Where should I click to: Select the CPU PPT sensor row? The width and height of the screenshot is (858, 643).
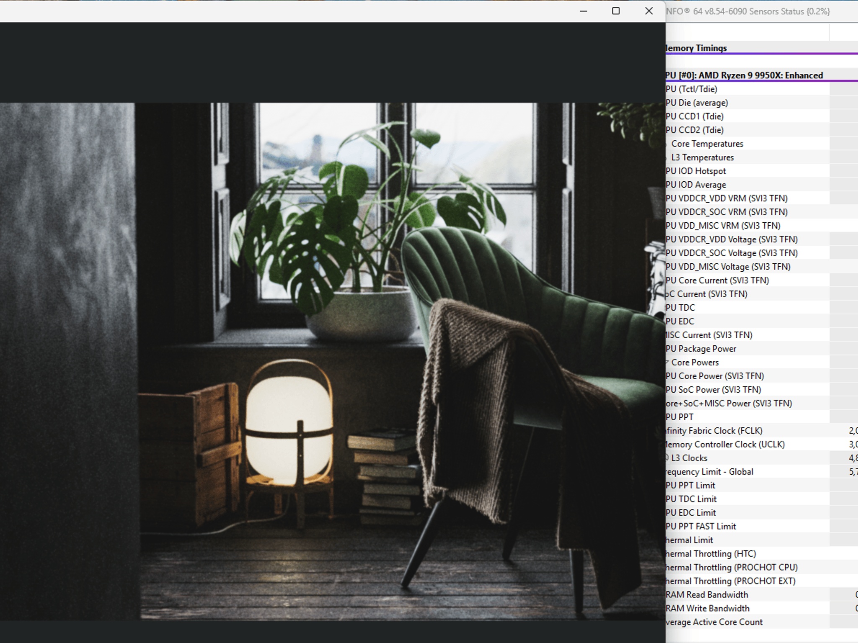(x=762, y=417)
